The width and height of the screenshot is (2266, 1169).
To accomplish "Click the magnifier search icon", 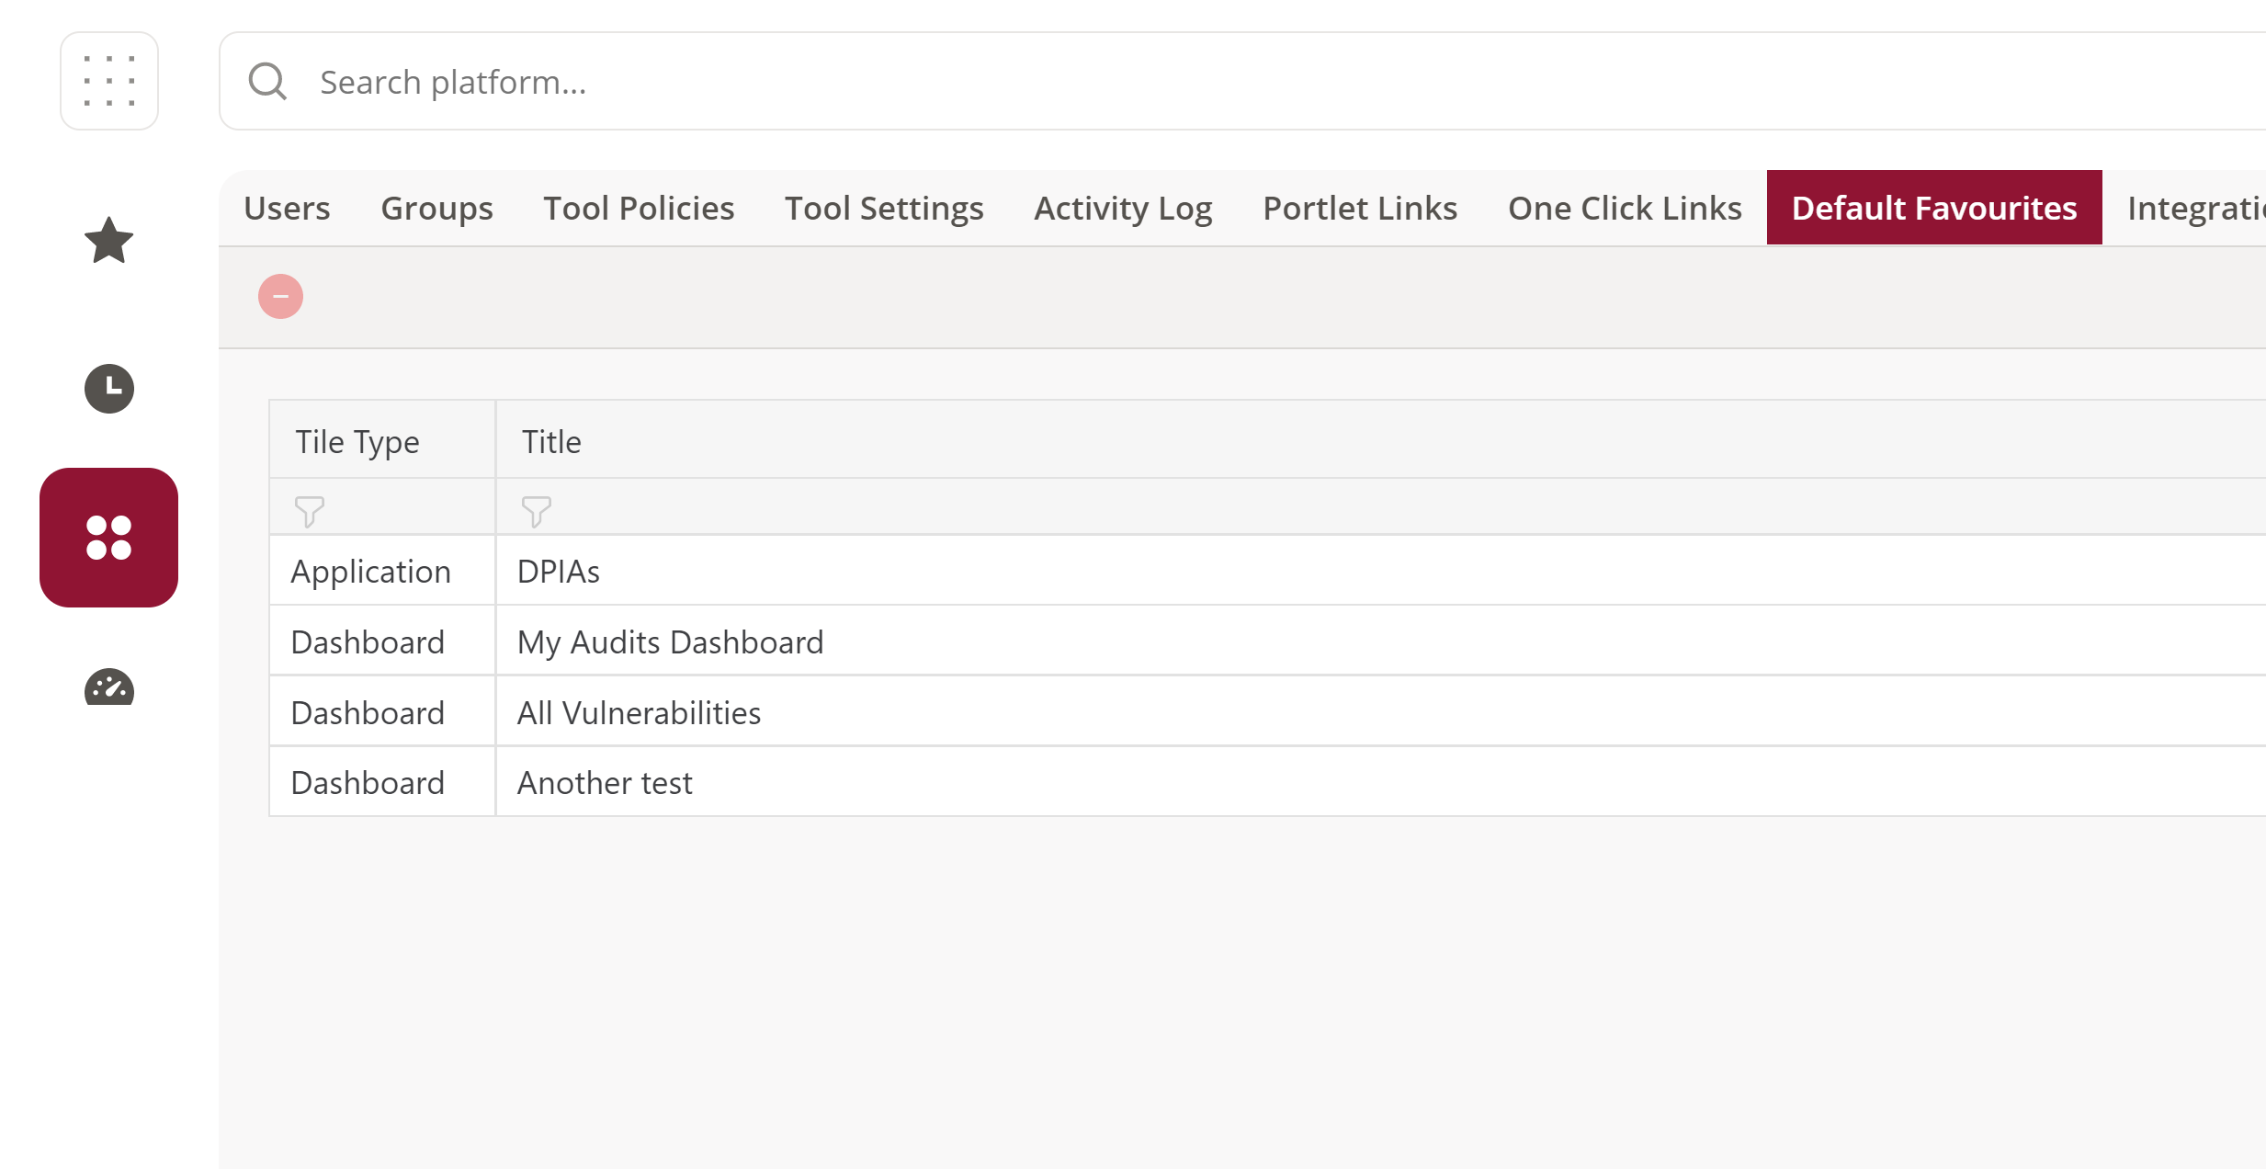I will click(267, 81).
